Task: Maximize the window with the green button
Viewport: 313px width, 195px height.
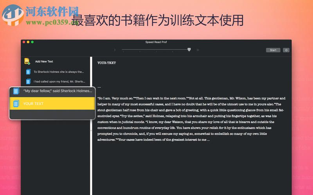Action: (32, 42)
